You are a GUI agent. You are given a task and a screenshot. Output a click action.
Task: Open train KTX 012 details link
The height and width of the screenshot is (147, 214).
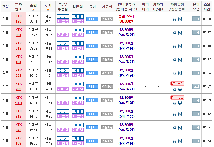19,49
